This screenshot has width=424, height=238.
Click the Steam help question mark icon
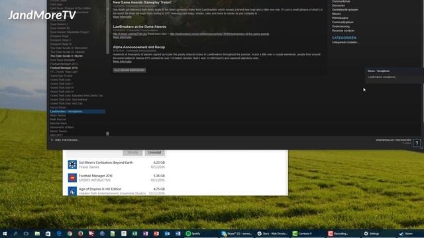417,143
